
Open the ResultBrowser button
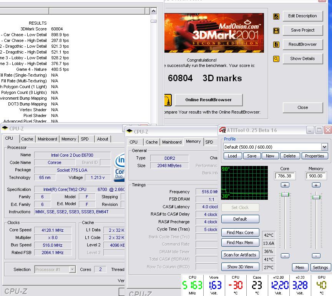coord(302,44)
